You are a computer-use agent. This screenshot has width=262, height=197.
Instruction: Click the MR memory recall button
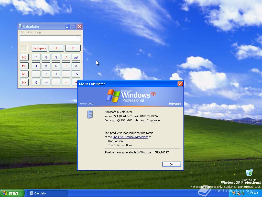[24, 66]
